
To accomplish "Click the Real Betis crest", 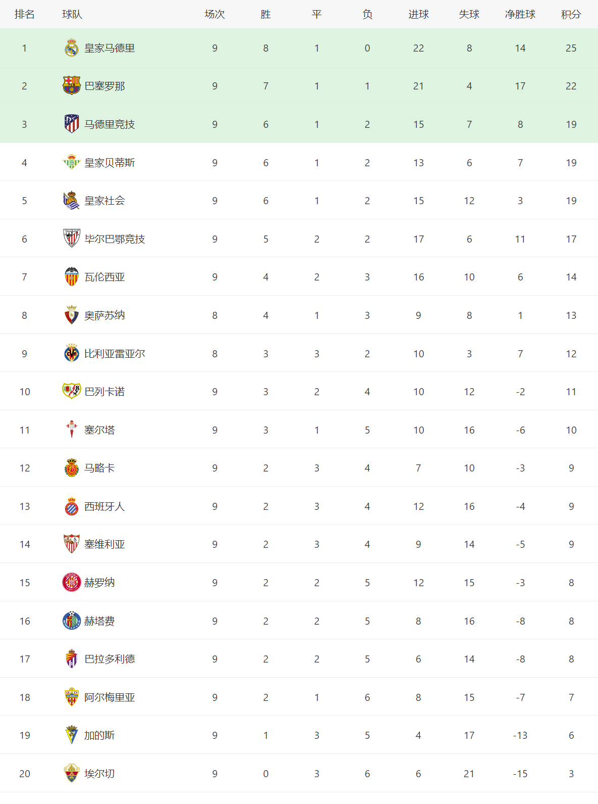I will [72, 162].
